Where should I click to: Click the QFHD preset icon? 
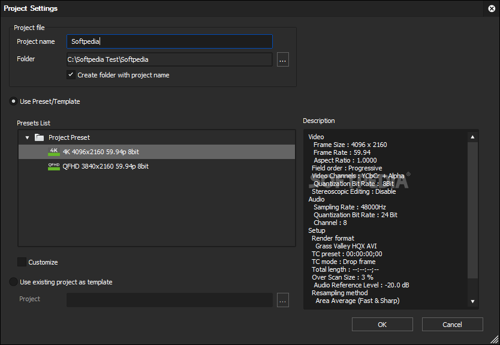point(54,166)
